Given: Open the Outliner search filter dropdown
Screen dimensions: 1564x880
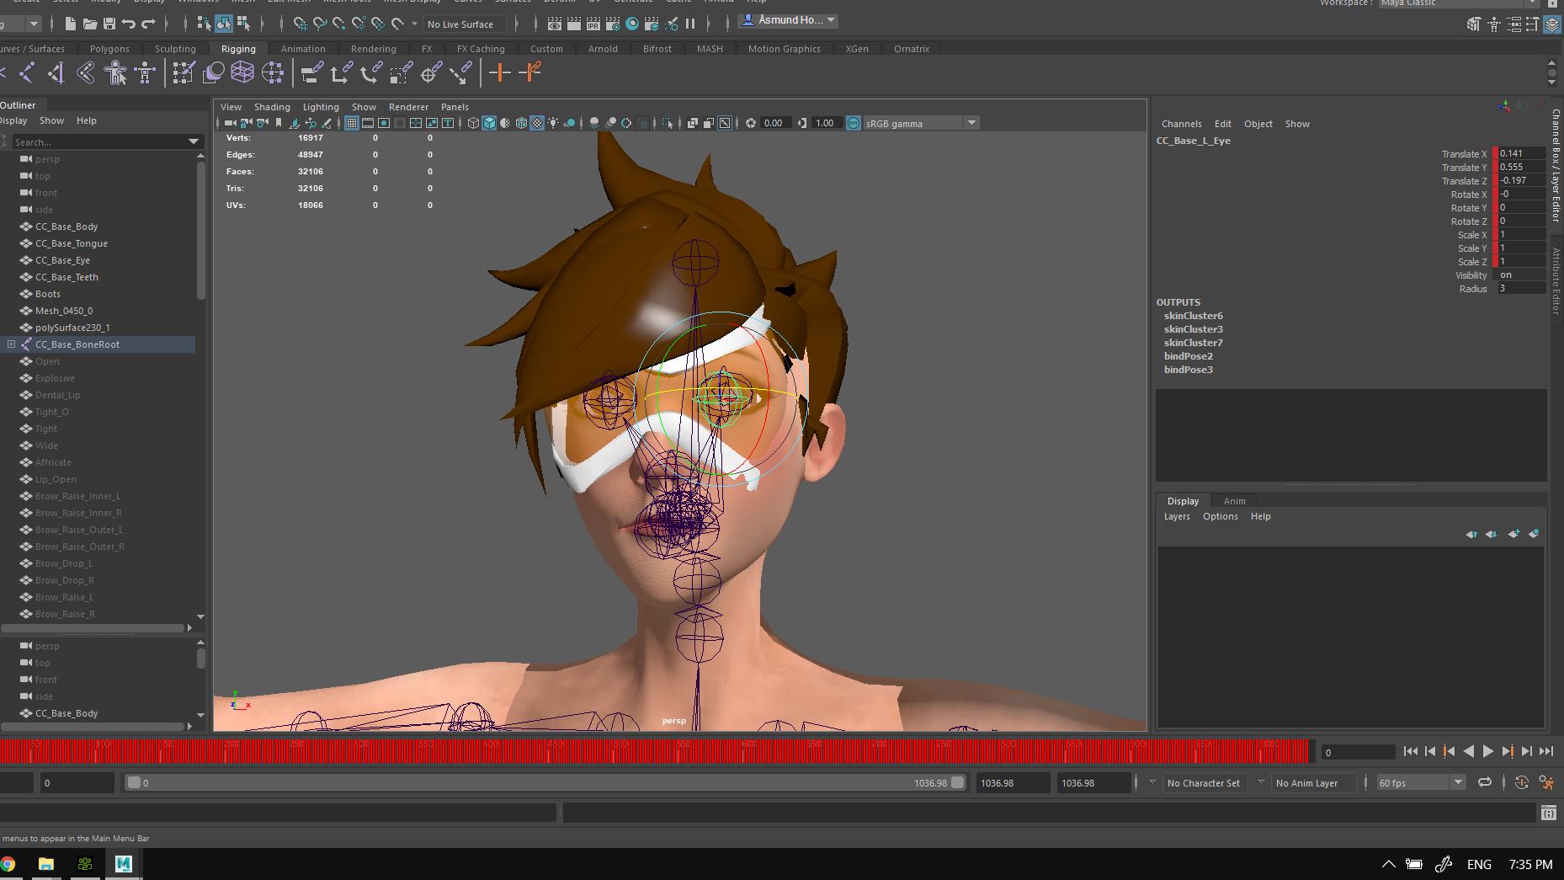Looking at the screenshot, I should tap(194, 141).
